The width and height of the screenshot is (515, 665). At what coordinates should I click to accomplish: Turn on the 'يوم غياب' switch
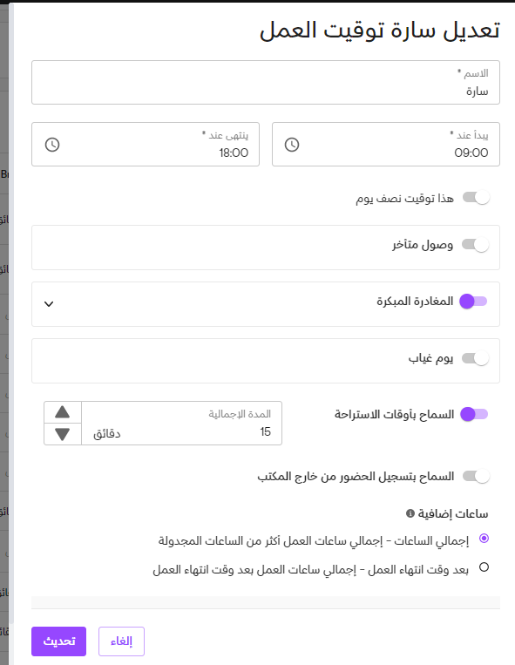tap(475, 358)
